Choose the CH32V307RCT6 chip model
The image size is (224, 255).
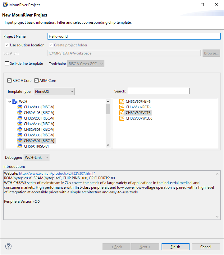pos(138,107)
